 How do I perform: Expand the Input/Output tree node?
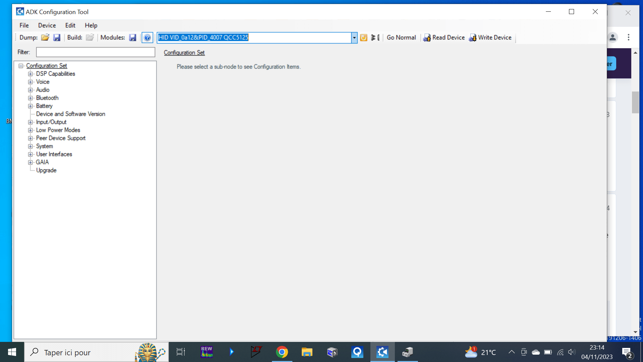coord(30,122)
